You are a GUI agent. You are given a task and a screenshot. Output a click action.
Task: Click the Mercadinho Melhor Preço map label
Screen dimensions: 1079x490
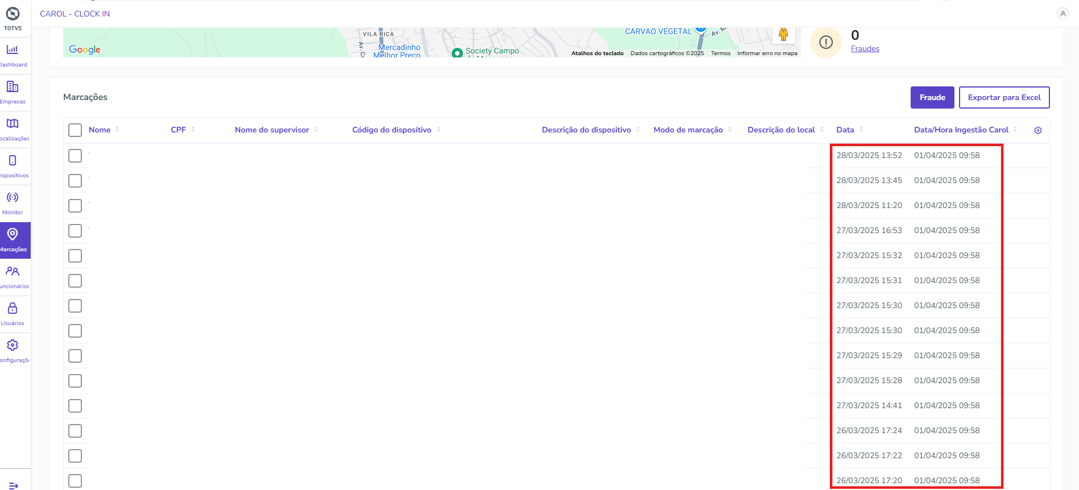click(x=398, y=51)
